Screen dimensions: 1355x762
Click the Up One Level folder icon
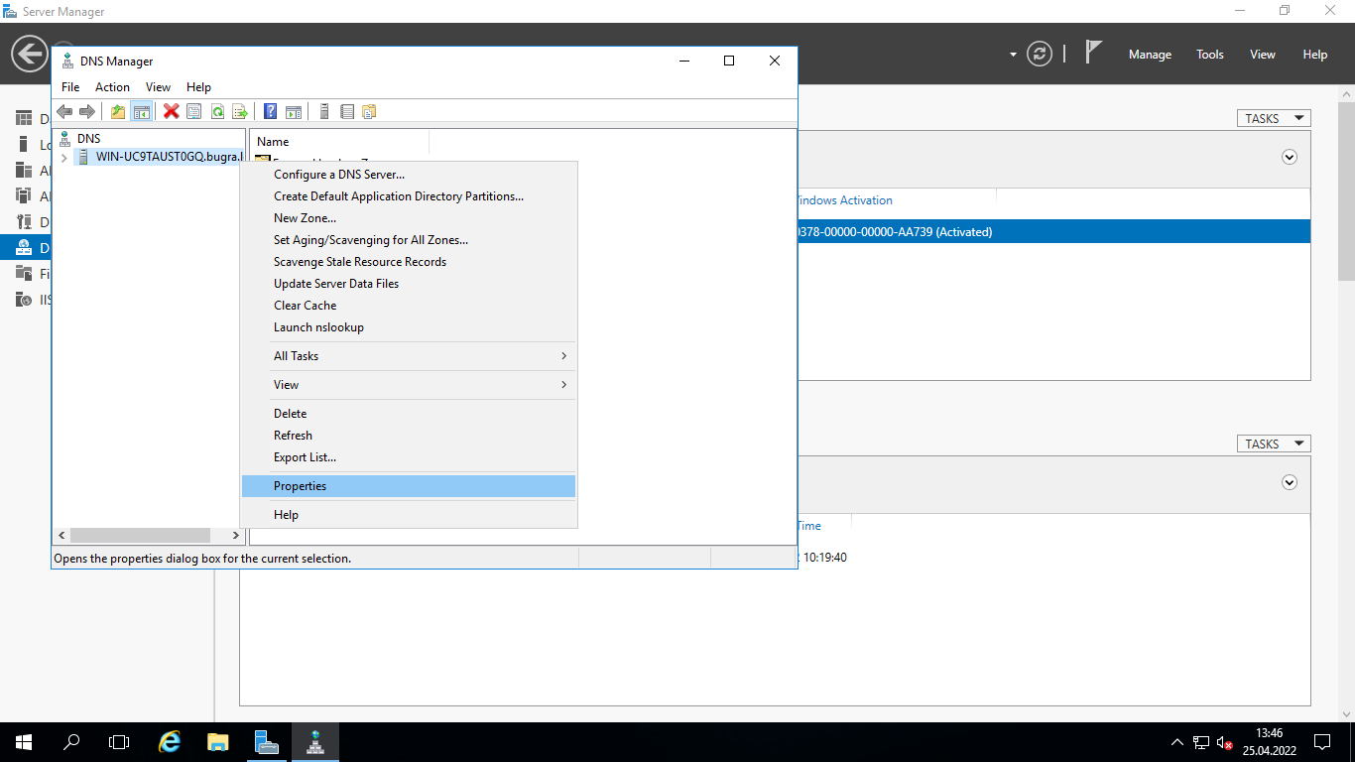(x=118, y=111)
